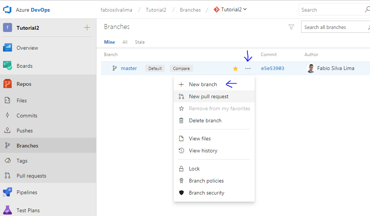370x216 pixels.
Task: Open the Test Plans flask icon
Action: (x=8, y=210)
